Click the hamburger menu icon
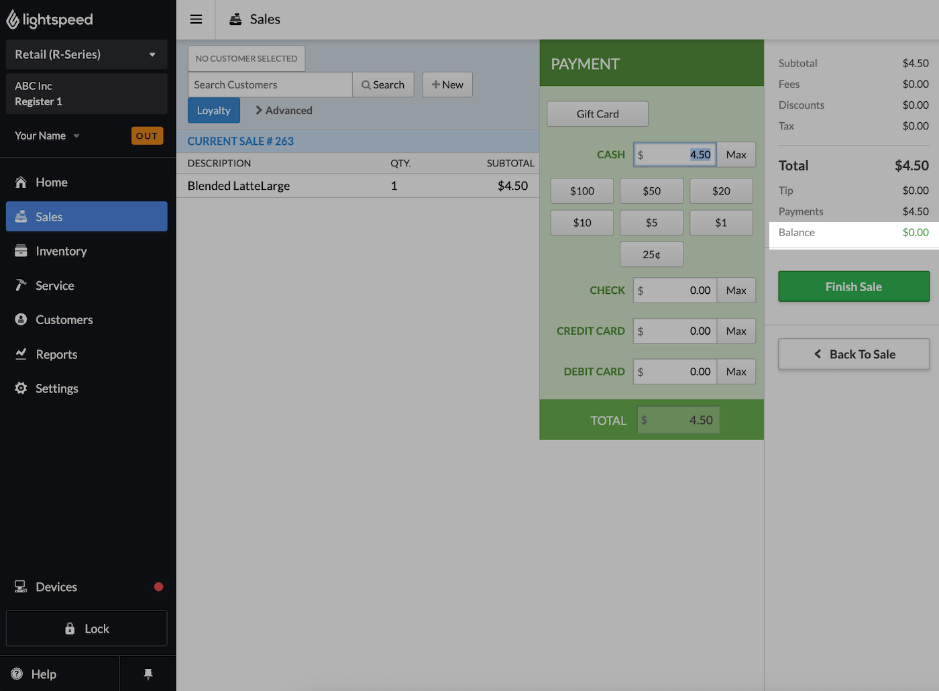The image size is (939, 691). pos(196,19)
